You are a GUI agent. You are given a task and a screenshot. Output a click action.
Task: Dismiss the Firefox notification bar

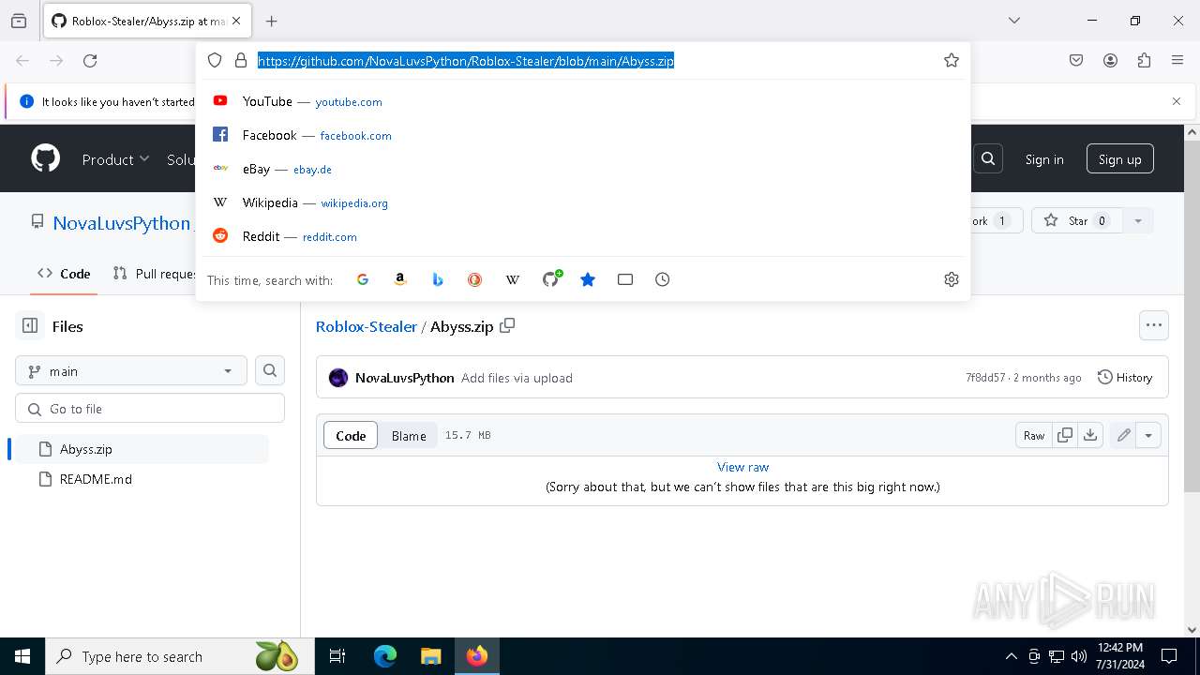pos(1177,101)
